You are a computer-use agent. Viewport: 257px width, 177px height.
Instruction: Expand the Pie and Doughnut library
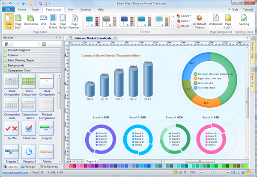19,50
